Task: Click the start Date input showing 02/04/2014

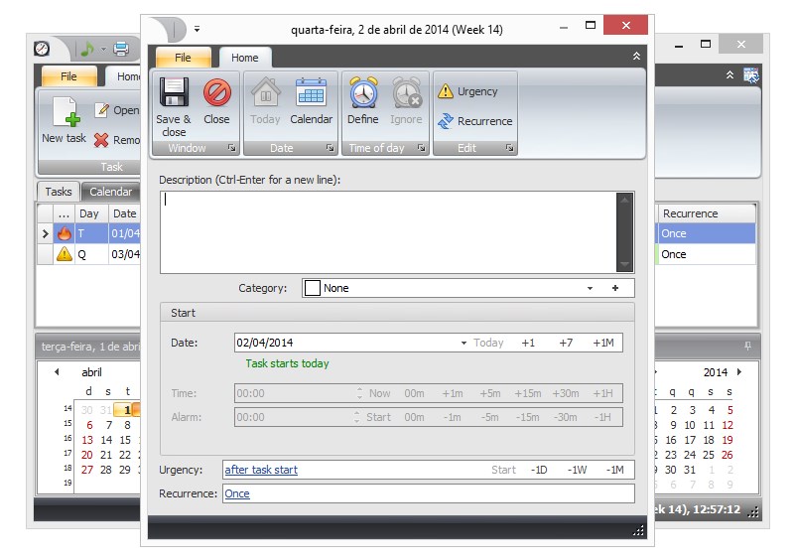Action: 346,343
